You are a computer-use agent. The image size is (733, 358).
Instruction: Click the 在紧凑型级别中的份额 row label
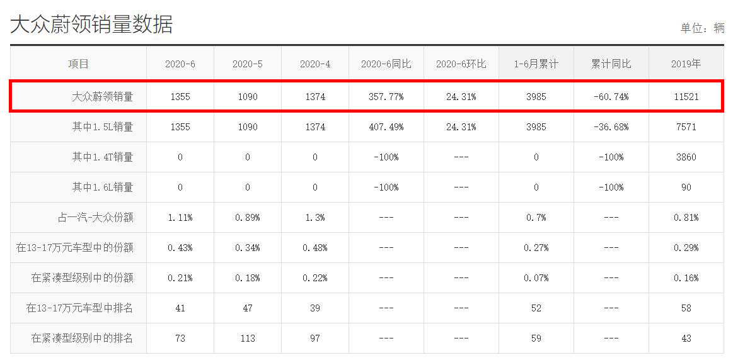tap(82, 278)
